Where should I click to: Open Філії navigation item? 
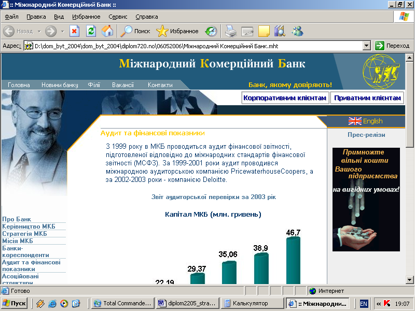pos(94,85)
